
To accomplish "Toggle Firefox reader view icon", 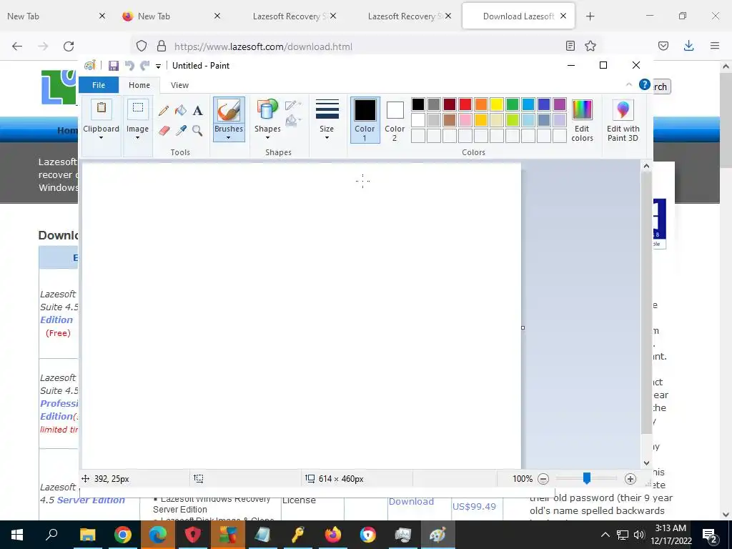I will pyautogui.click(x=570, y=46).
